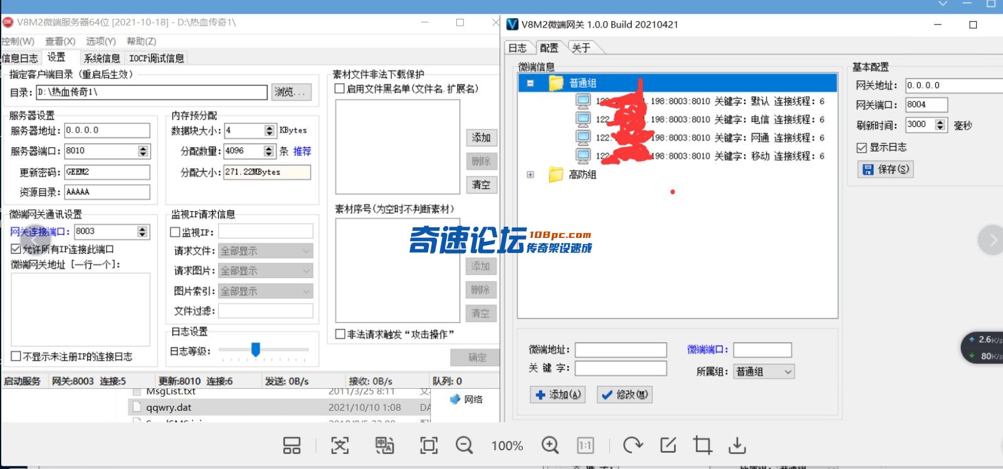Check 不显示未注册IP的连接日志
This screenshot has height=469, width=1003.
tap(16, 356)
